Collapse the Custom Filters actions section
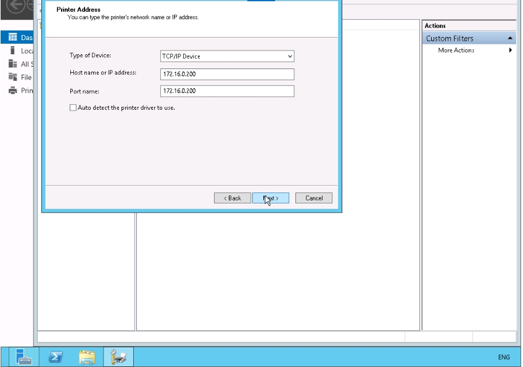This screenshot has width=523, height=367. tap(510, 38)
